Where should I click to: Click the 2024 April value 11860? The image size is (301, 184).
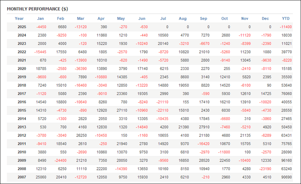click(102, 35)
